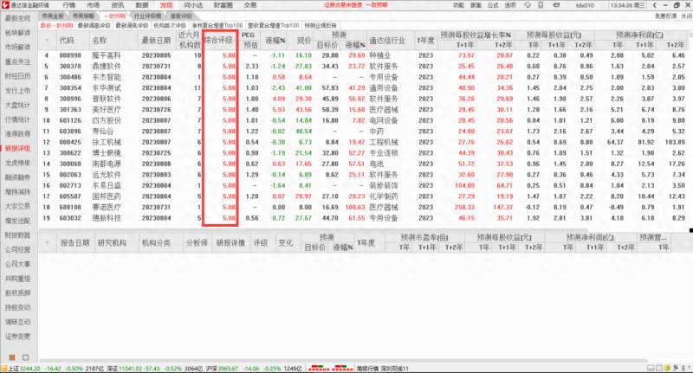Image resolution: width=693 pixels, height=373 pixels.
Task: Open 大宗交易 in the left sidebar
Action: pos(17,206)
